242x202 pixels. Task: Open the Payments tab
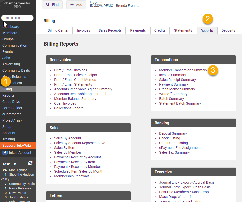138,30
